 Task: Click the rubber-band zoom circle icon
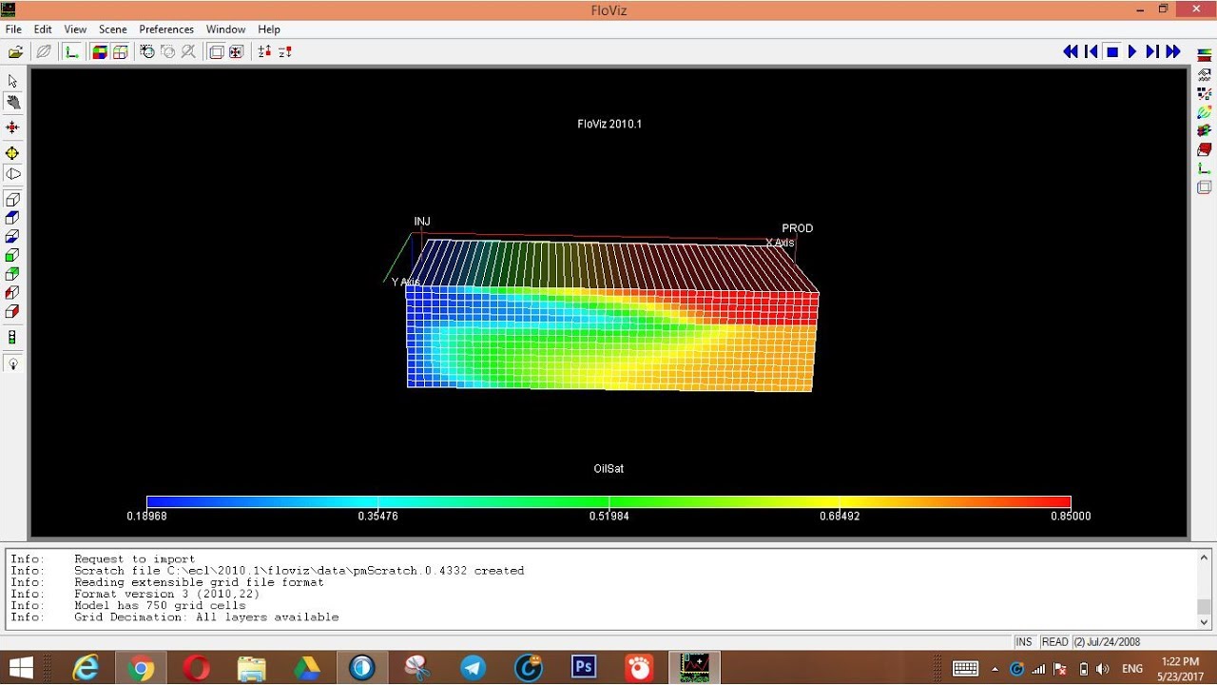pyautogui.click(x=147, y=51)
